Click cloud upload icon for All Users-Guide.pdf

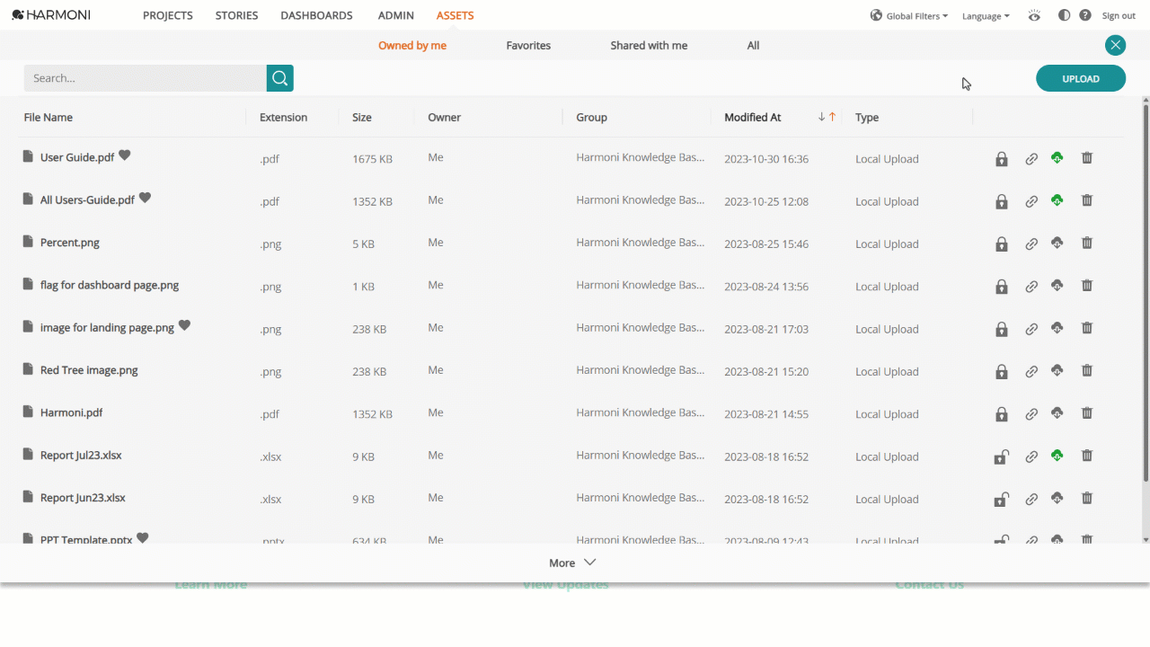1057,200
